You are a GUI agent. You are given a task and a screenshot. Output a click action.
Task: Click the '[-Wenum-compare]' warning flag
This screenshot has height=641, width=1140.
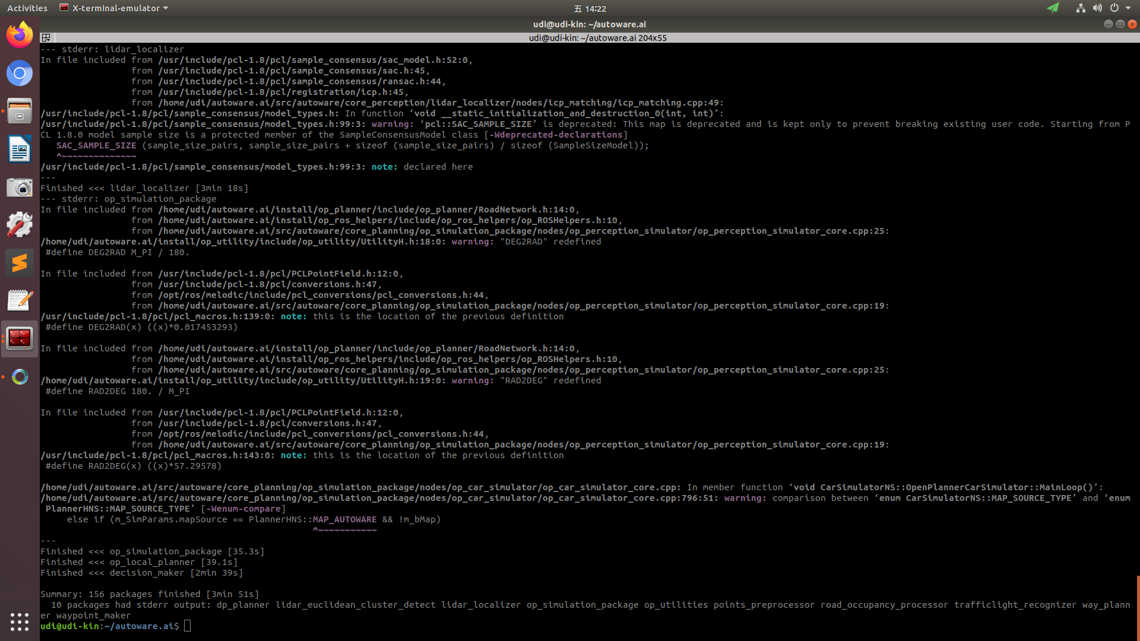coord(243,509)
